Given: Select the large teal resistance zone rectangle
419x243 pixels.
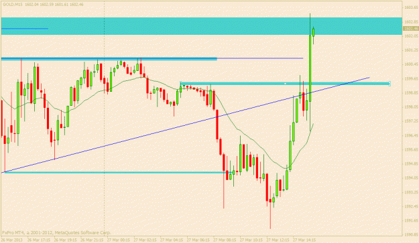Looking at the screenshot, I should coord(202,26).
